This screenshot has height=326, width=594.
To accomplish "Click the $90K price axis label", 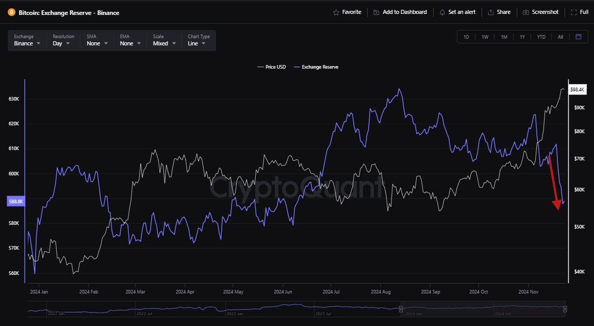I will tap(579, 108).
